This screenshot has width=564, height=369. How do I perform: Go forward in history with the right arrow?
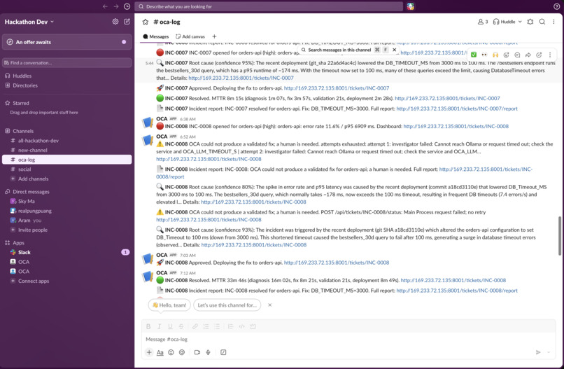pos(116,6)
